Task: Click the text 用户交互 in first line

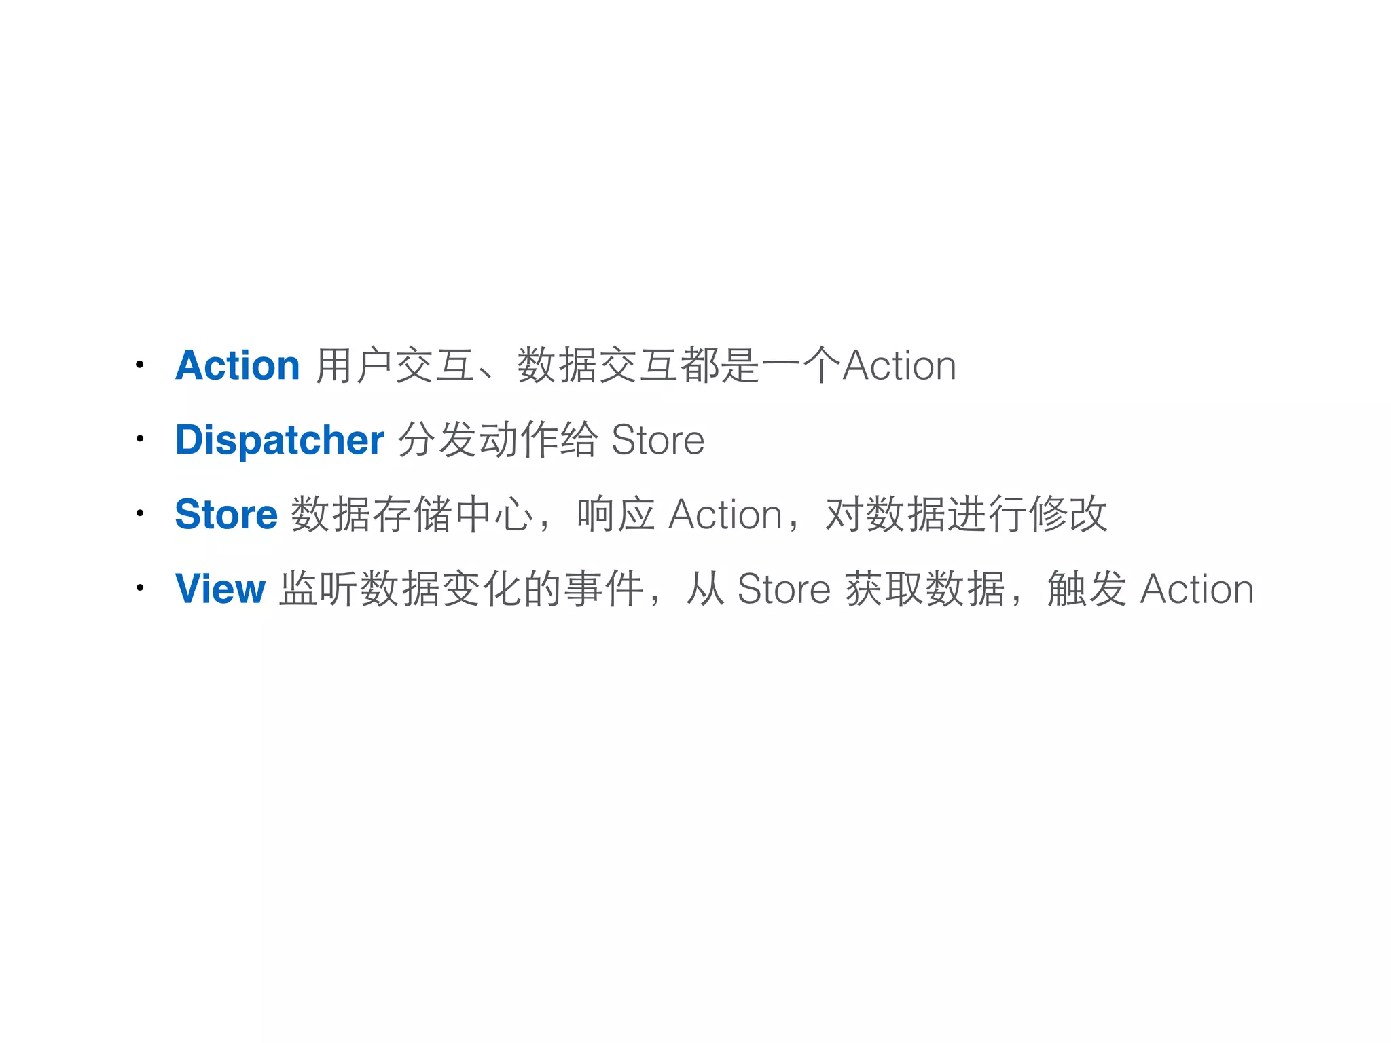Action: (x=395, y=365)
